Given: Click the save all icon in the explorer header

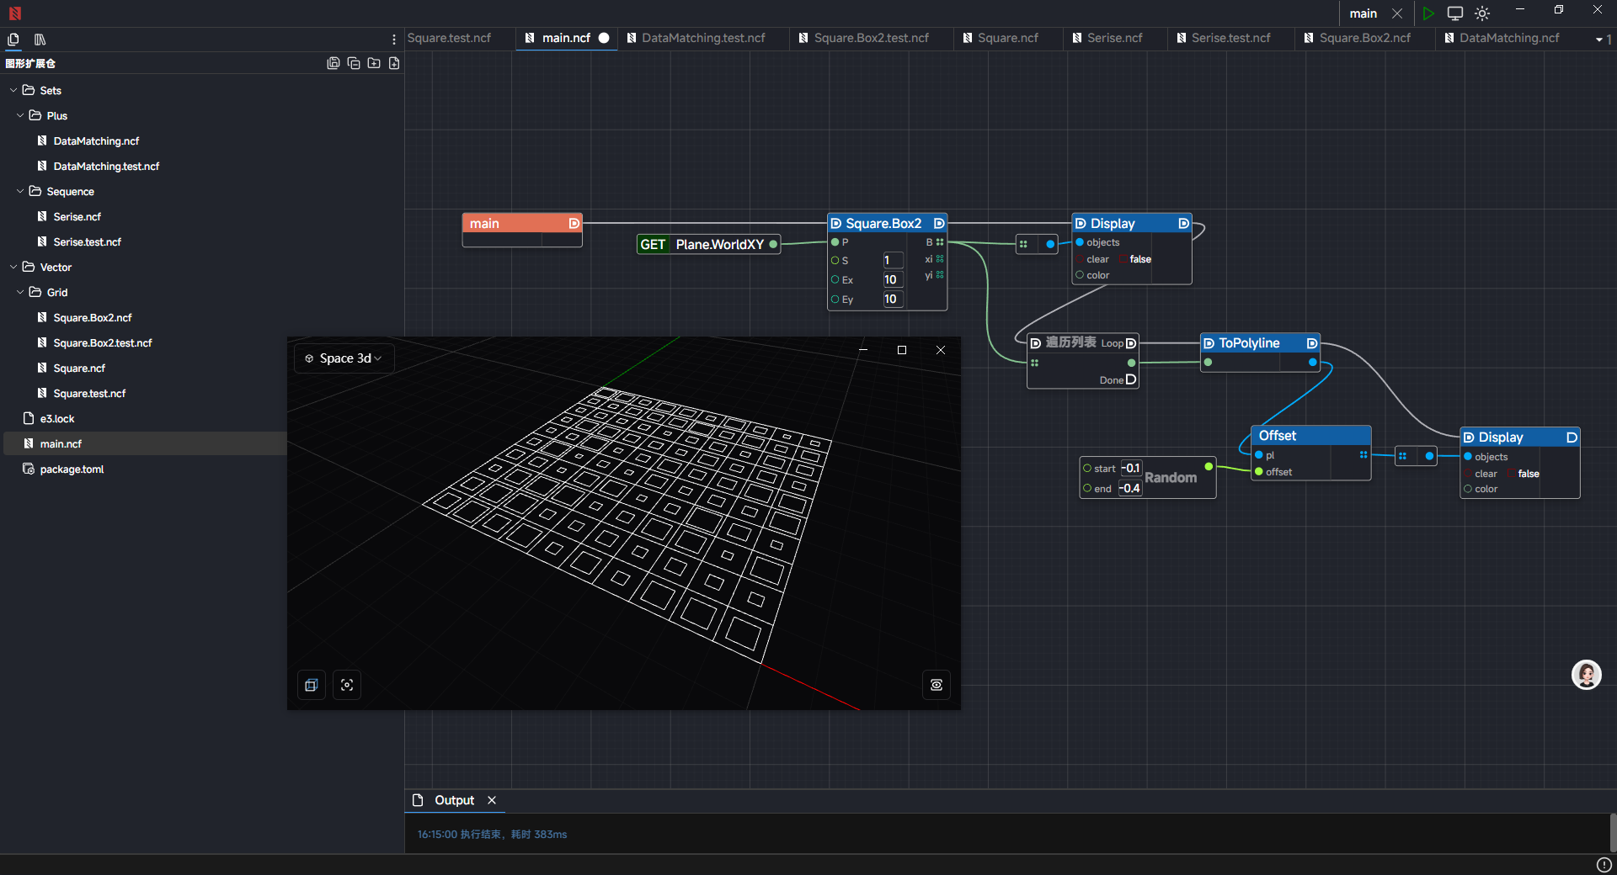Looking at the screenshot, I should click(334, 63).
